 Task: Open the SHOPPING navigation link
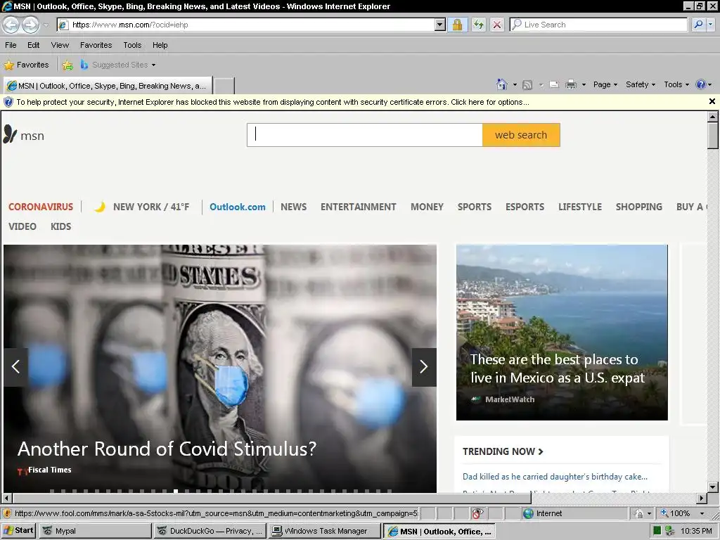coord(638,207)
